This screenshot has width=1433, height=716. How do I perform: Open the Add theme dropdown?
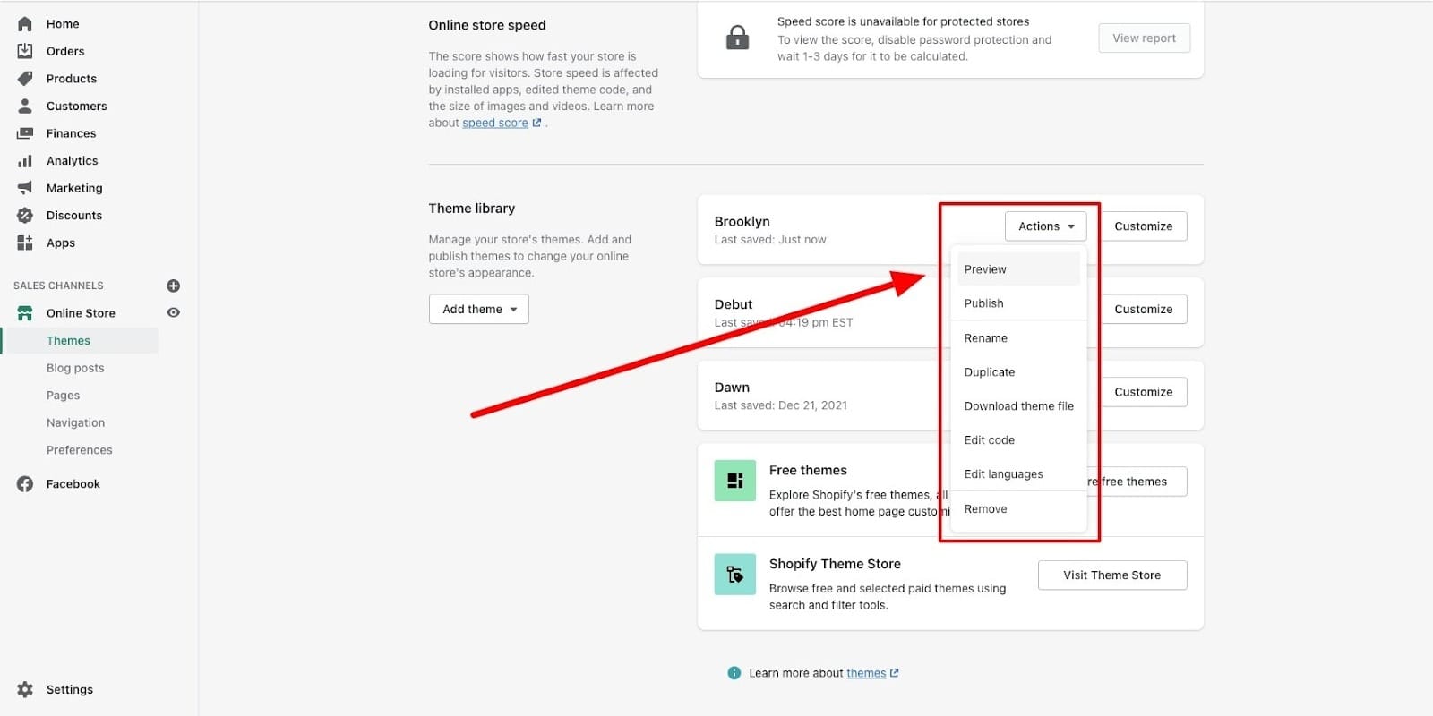click(x=479, y=309)
